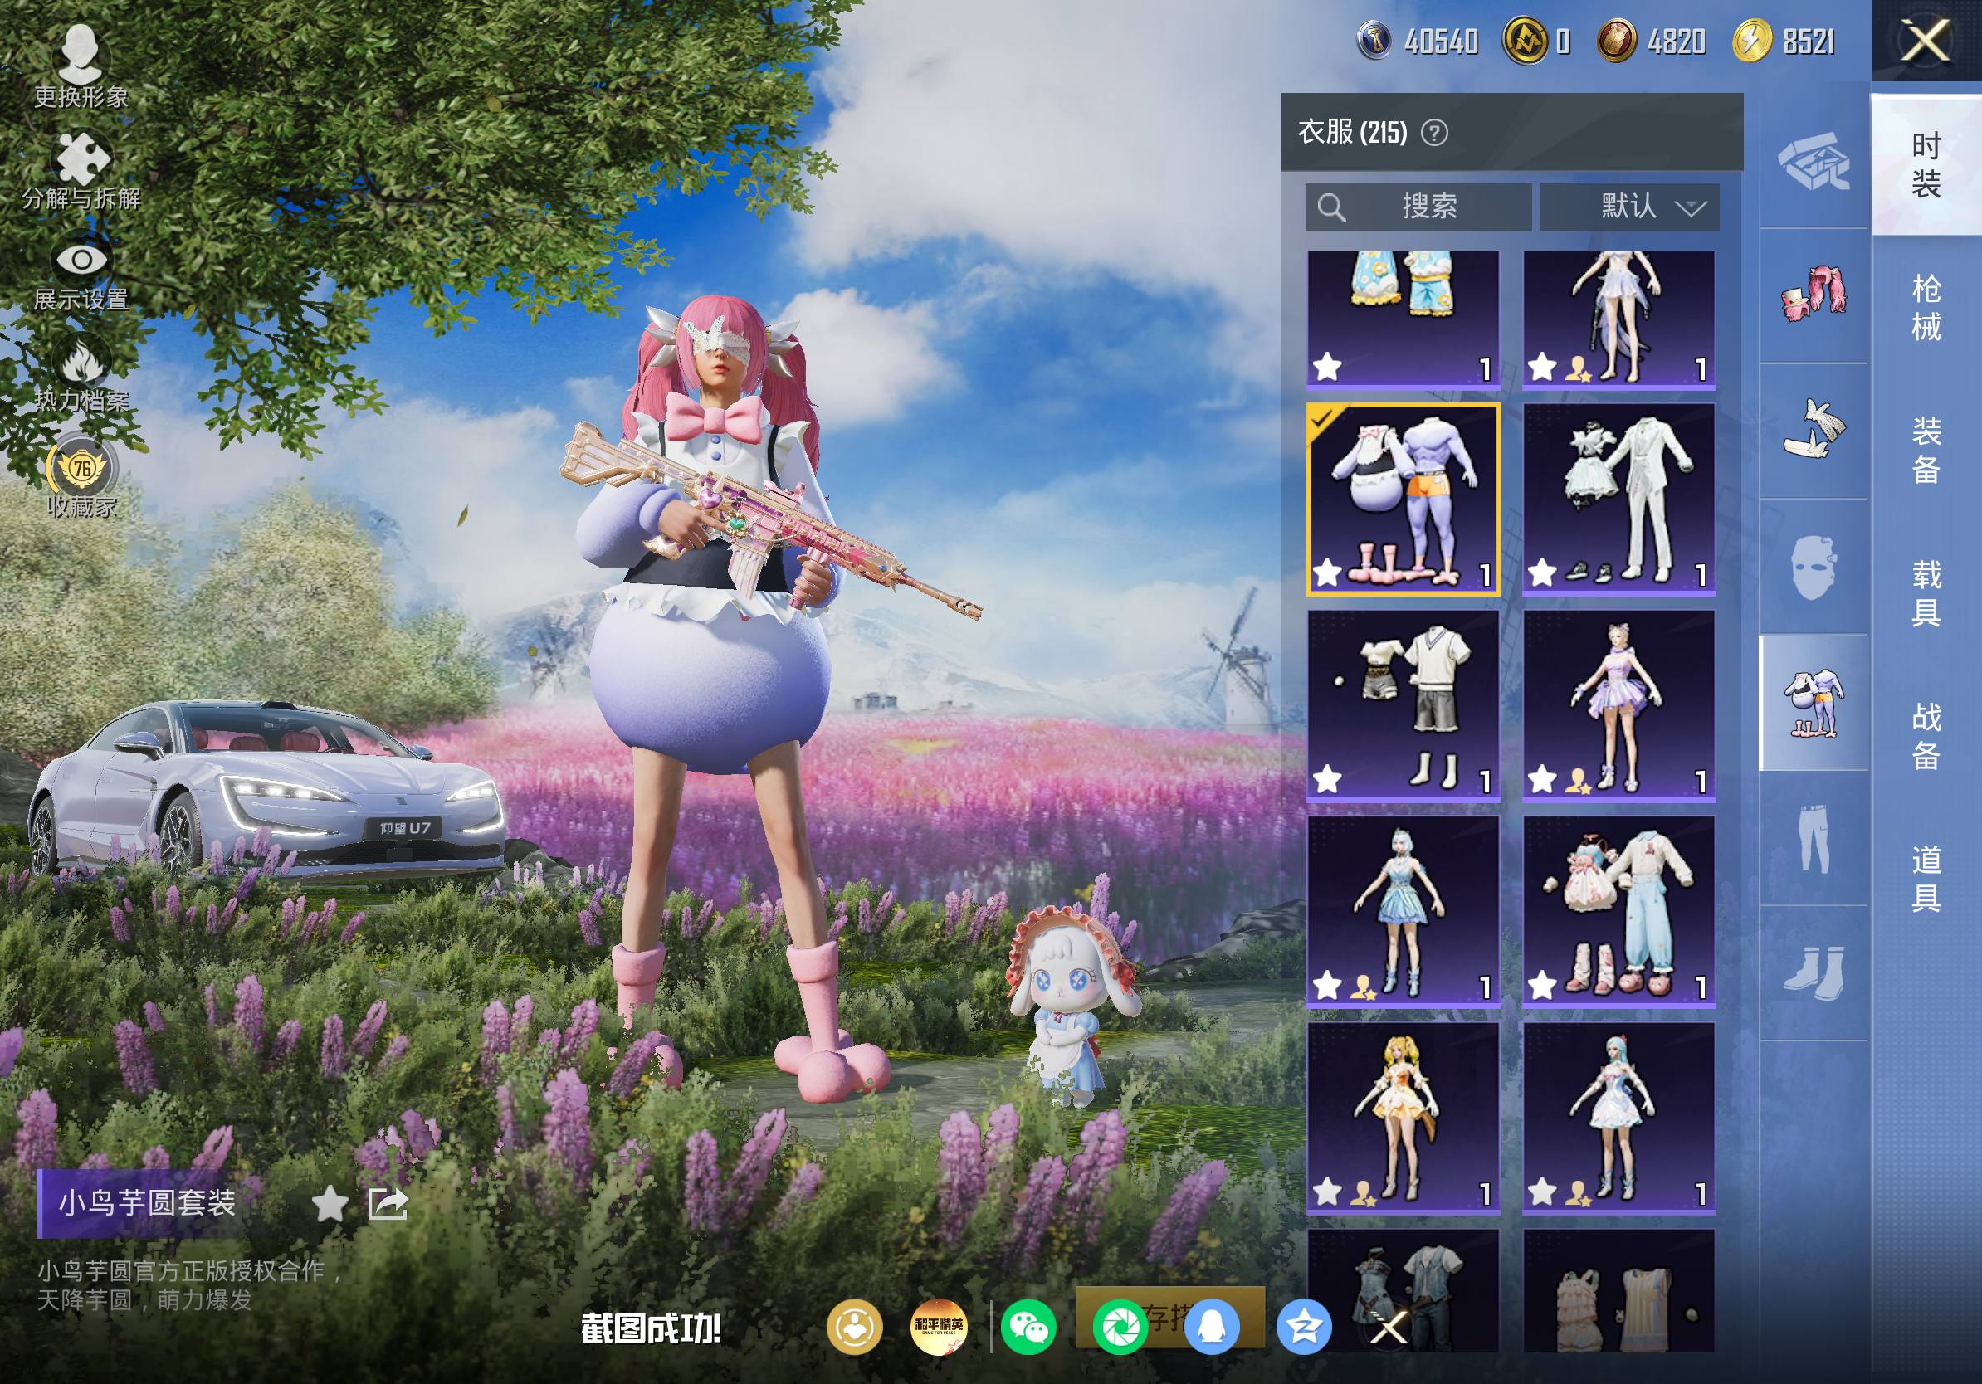Image resolution: width=1982 pixels, height=1384 pixels.
Task: Click the 搜索 search field
Action: 1418,207
